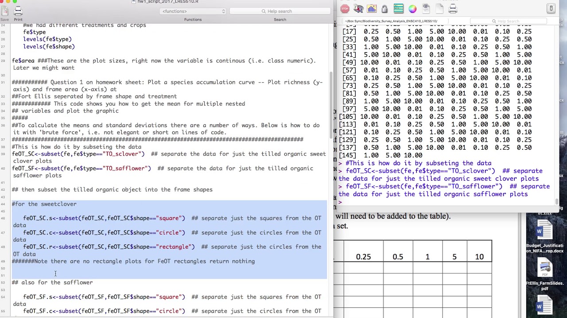Toggle the console drawer switch icon
The image size is (567, 318).
pyautogui.click(x=551, y=8)
